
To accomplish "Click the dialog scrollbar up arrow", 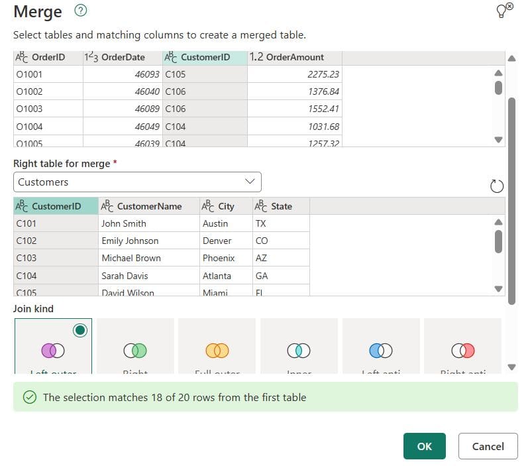I will pyautogui.click(x=511, y=58).
